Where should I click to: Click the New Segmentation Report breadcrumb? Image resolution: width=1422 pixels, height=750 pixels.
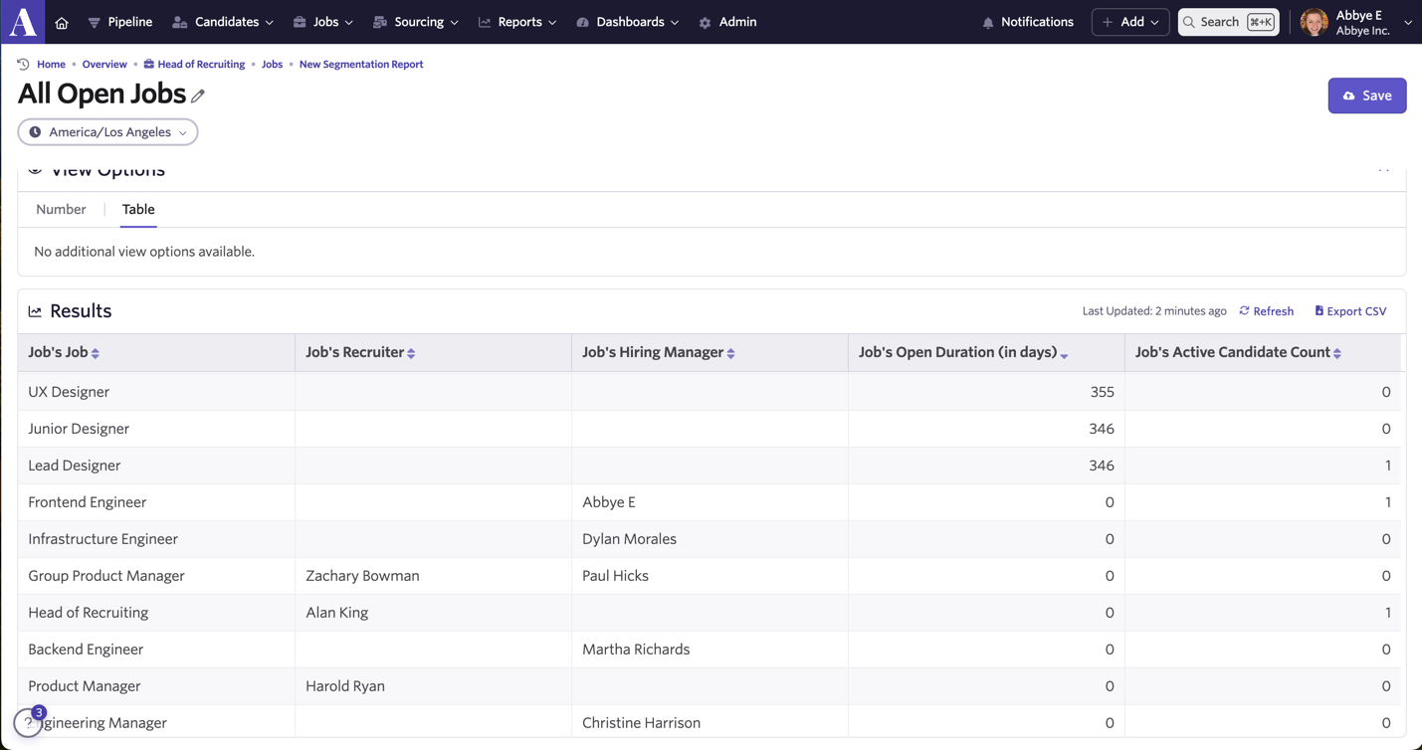coord(361,64)
